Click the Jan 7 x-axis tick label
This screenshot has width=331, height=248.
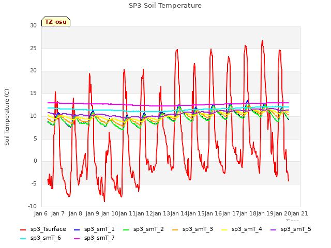coord(57,213)
